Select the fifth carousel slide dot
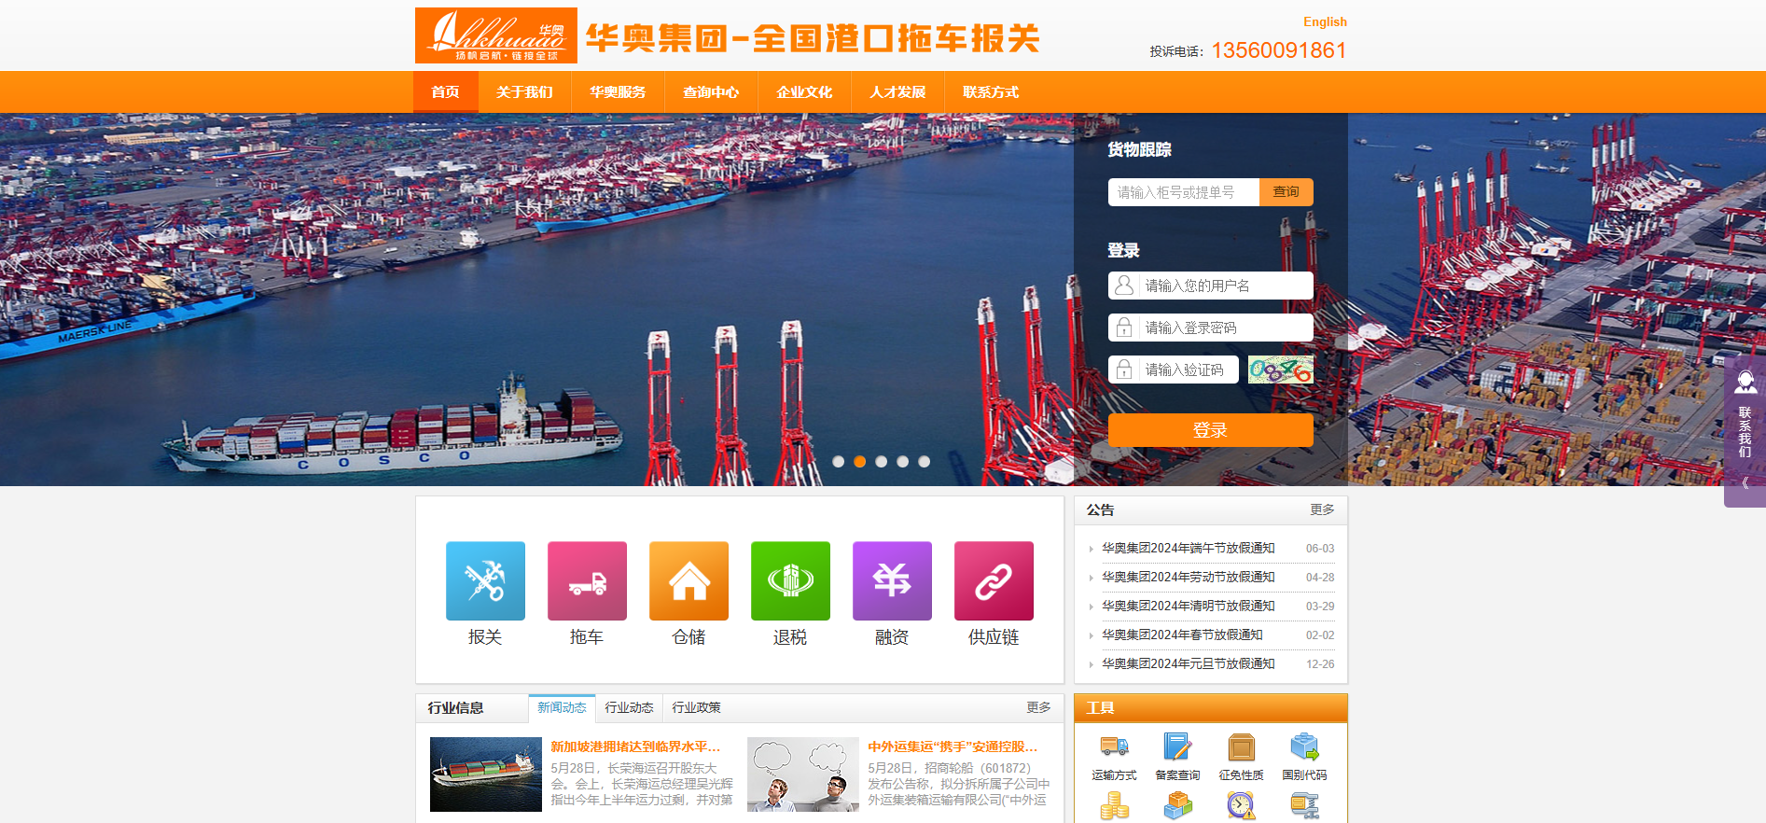This screenshot has width=1766, height=823. point(925,461)
